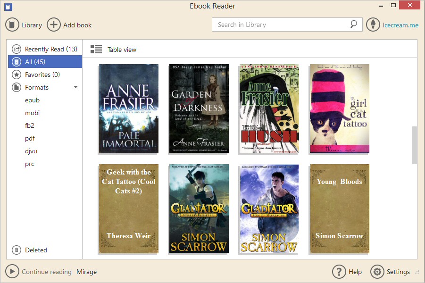425x283 pixels.
Task: Click the Icecream.me logo icon
Action: [373, 25]
